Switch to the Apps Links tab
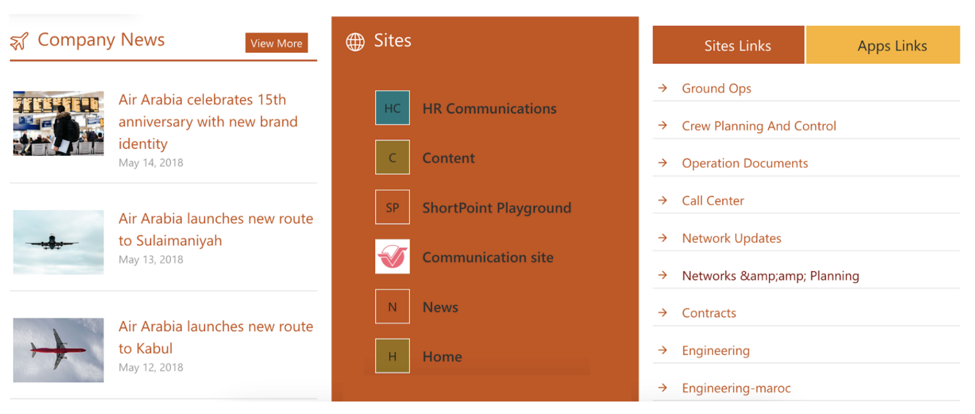Screen dimensions: 975x414 [883, 45]
